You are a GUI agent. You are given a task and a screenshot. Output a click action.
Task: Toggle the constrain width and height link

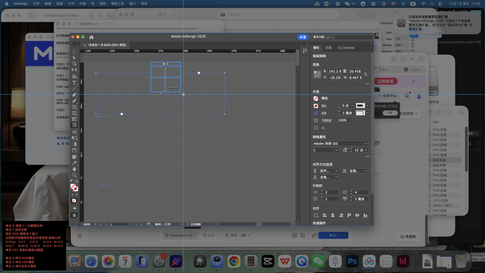click(x=365, y=74)
